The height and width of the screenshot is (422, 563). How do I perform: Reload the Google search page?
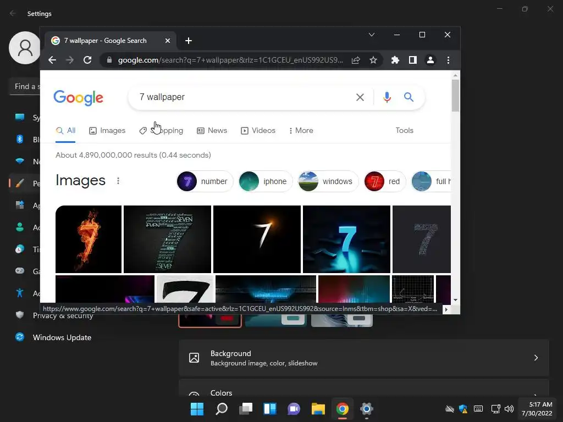[x=87, y=60]
